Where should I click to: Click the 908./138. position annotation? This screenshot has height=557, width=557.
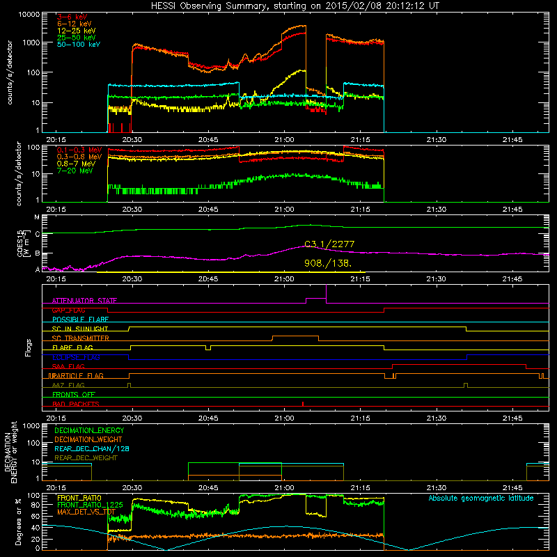pyautogui.click(x=328, y=263)
